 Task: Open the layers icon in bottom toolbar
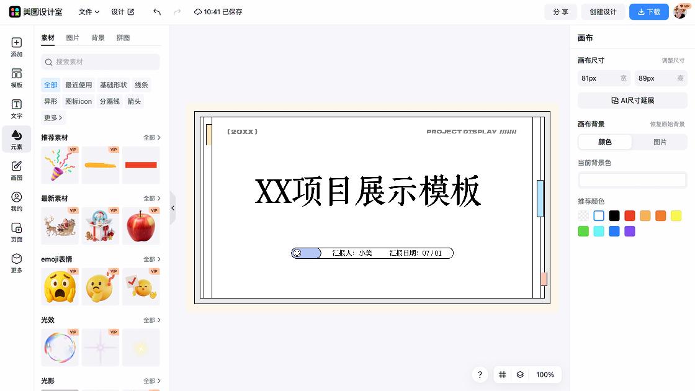pyautogui.click(x=520, y=375)
